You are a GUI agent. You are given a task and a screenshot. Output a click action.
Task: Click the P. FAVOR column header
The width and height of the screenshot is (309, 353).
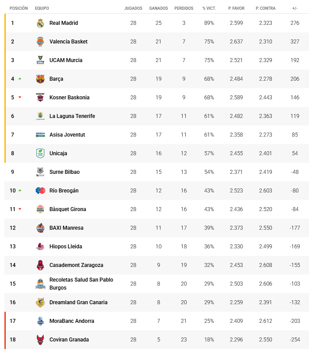pyautogui.click(x=236, y=8)
